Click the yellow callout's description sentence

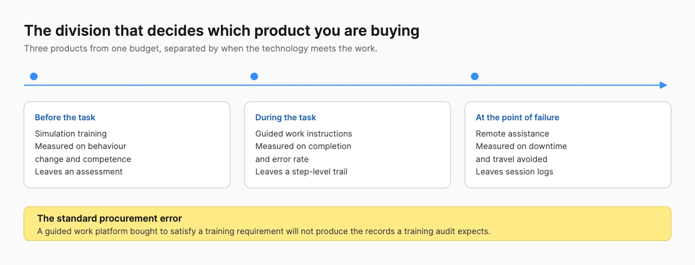[x=263, y=231]
